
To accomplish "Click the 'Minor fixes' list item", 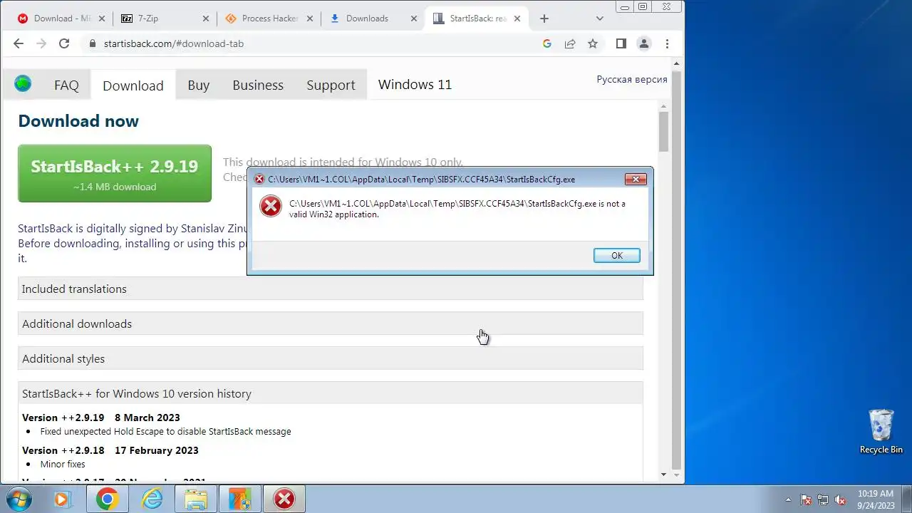I will 63,464.
